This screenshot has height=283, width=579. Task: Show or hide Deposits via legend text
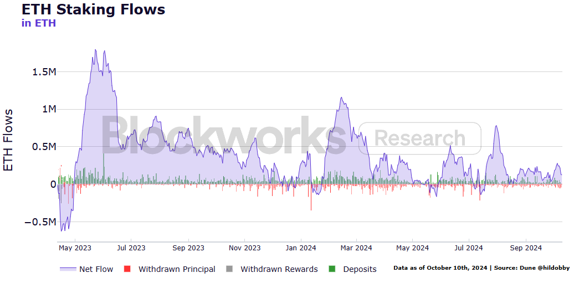[x=360, y=269]
